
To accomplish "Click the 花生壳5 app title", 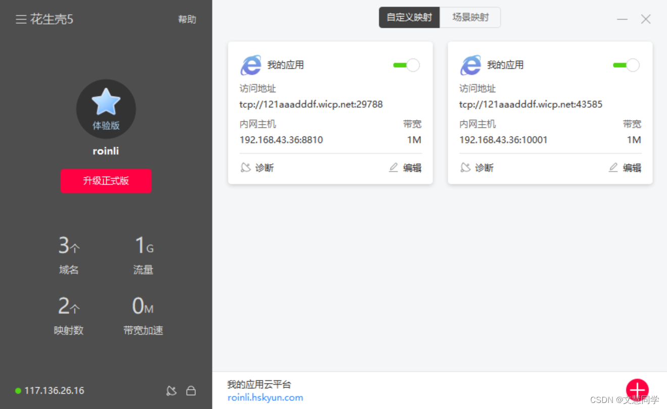I will [x=52, y=19].
